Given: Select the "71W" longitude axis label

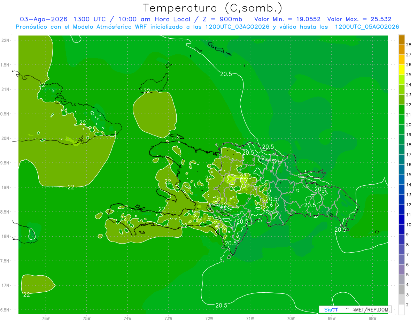Looking at the screenshot, I should point(250,318).
